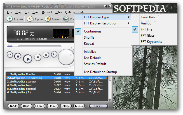This screenshot has height=115, width=183.
Task: Click the Save playlist button
Action: click(x=53, y=106)
